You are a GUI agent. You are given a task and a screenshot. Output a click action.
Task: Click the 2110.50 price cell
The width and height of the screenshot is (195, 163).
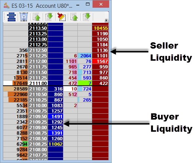point(38,94)
